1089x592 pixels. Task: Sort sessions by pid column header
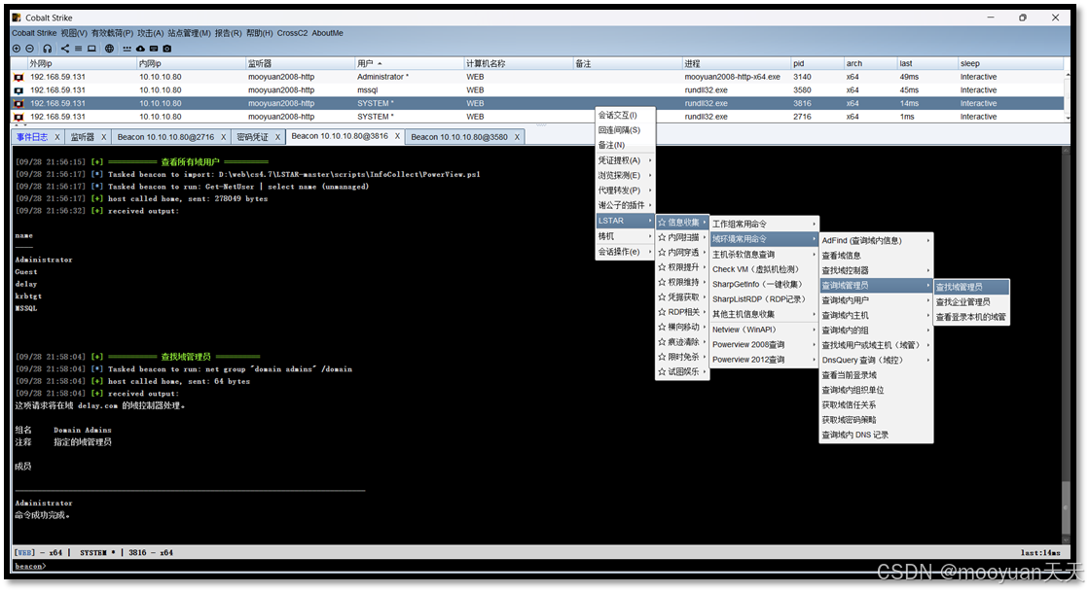tap(817, 63)
